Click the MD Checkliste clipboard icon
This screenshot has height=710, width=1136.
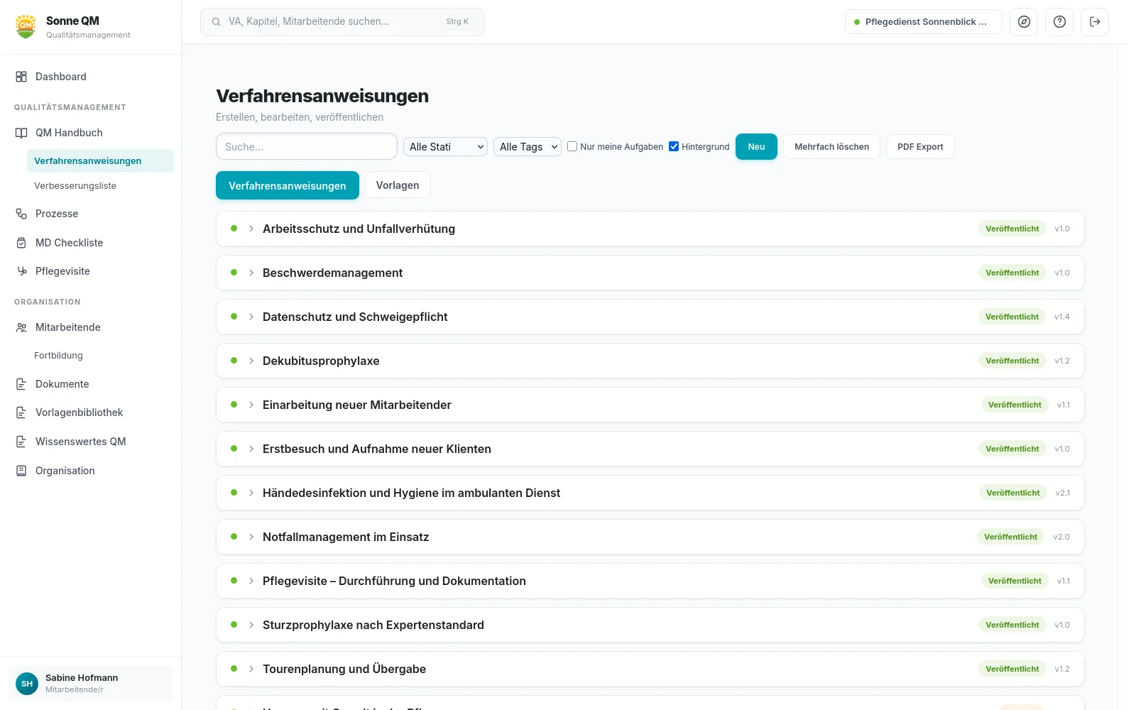coord(21,243)
